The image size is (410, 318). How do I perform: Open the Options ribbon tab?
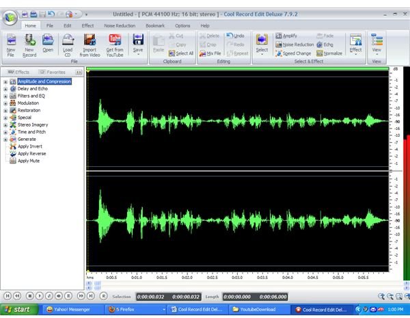[182, 26]
